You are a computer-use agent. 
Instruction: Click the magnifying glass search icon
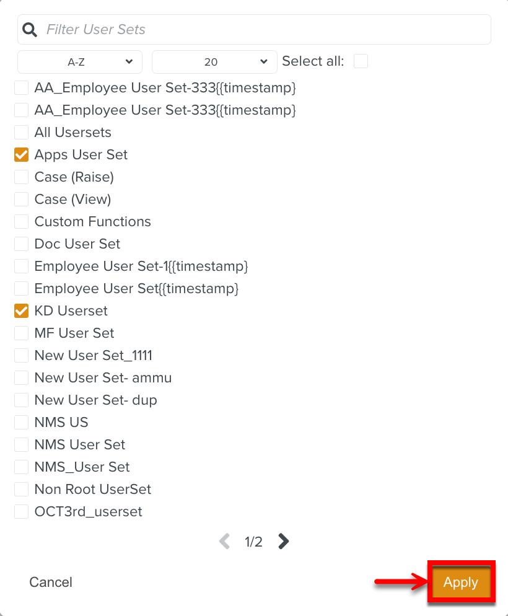[x=30, y=29]
